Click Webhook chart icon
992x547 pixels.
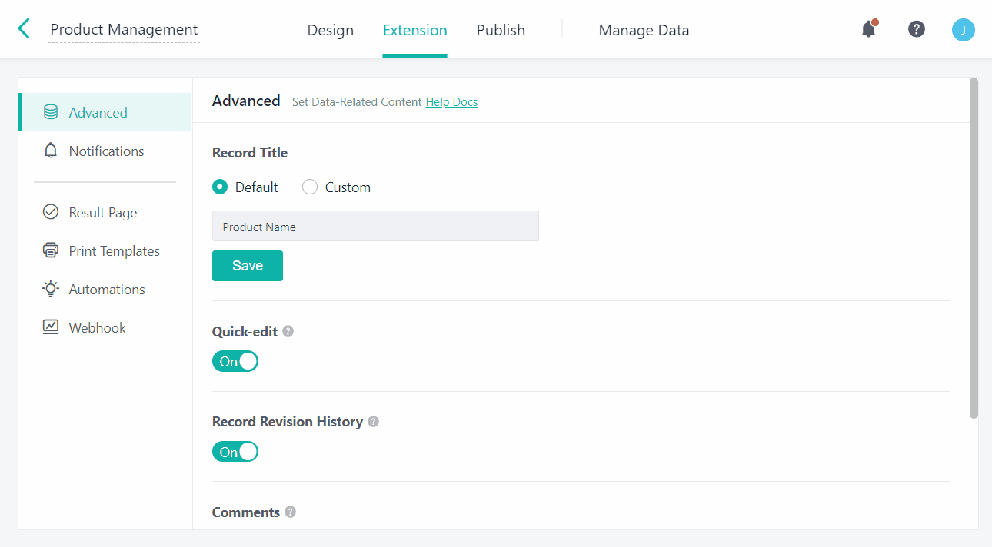point(51,327)
